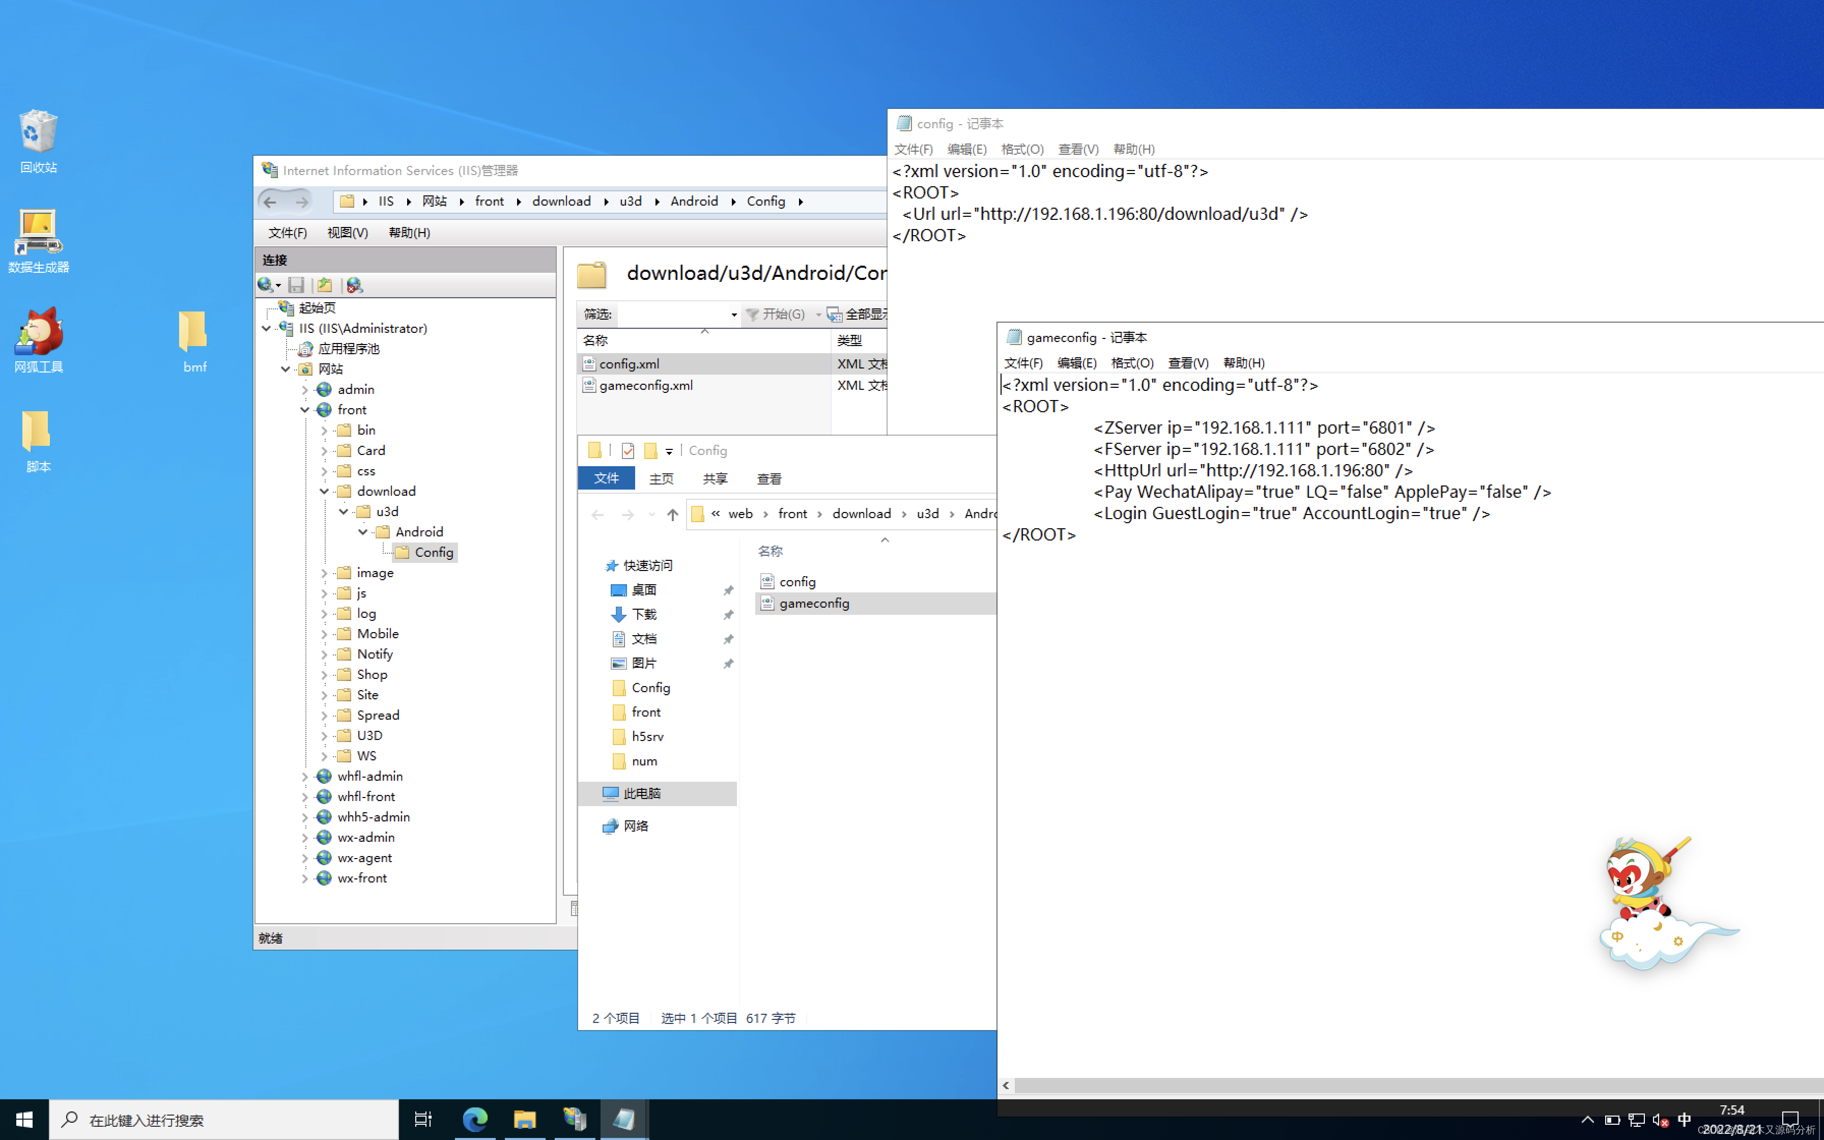The image size is (1824, 1140).
Task: Click the taskbar search input box
Action: click(x=224, y=1120)
